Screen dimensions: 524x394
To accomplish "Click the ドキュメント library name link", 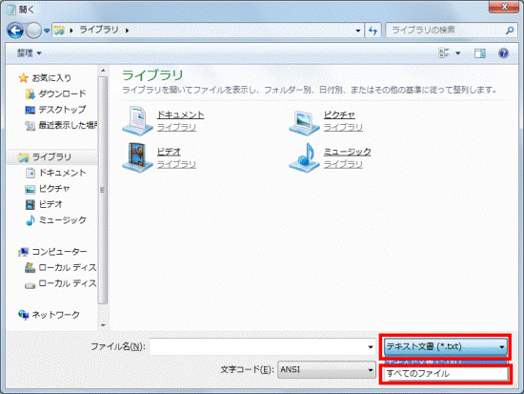I will pos(180,115).
